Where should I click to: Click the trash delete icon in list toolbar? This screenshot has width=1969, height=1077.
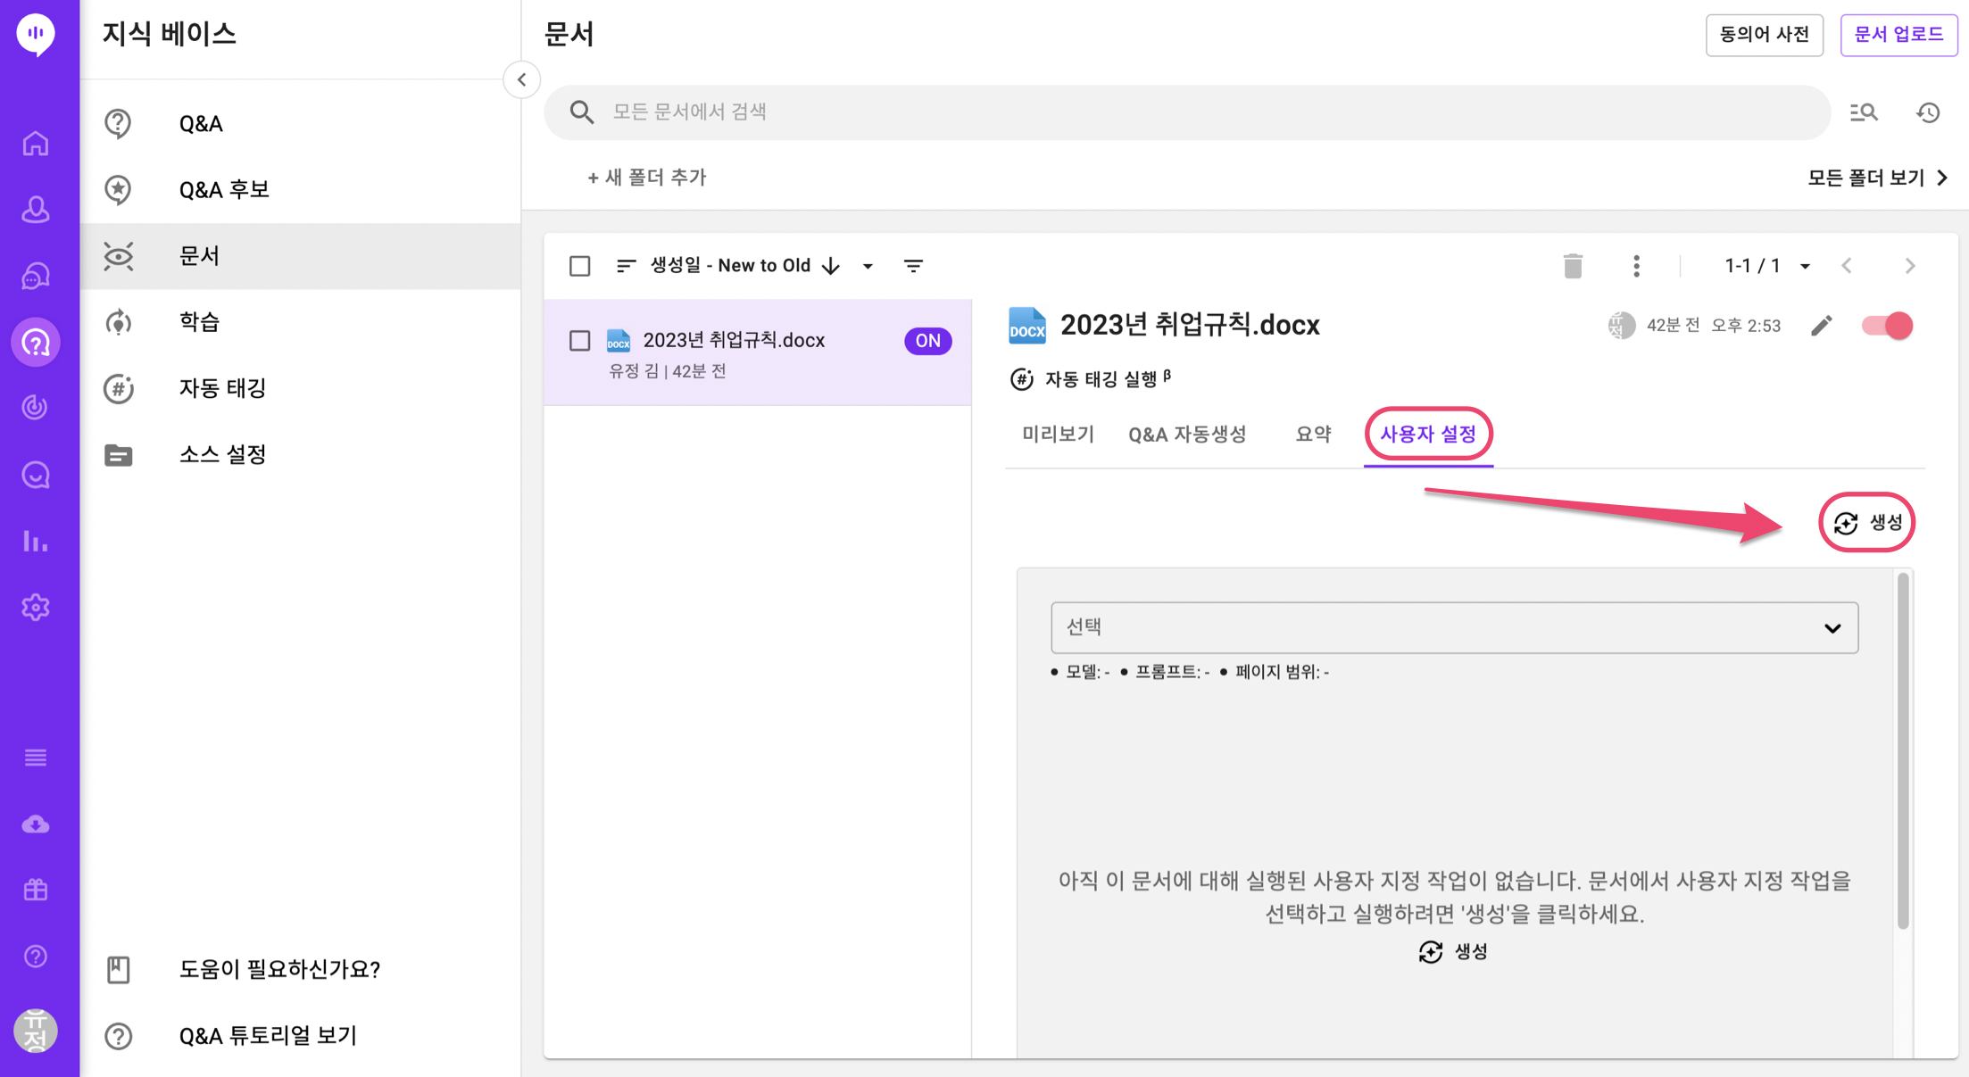[x=1573, y=266]
